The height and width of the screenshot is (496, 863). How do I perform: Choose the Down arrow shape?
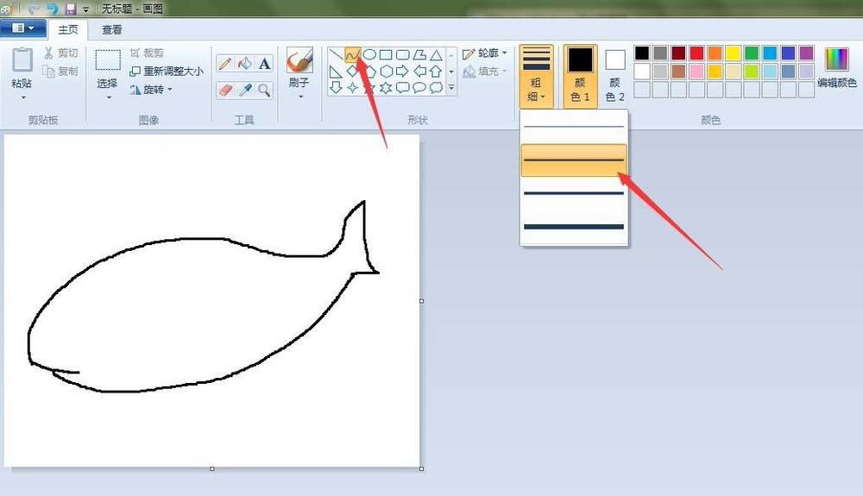tap(335, 87)
